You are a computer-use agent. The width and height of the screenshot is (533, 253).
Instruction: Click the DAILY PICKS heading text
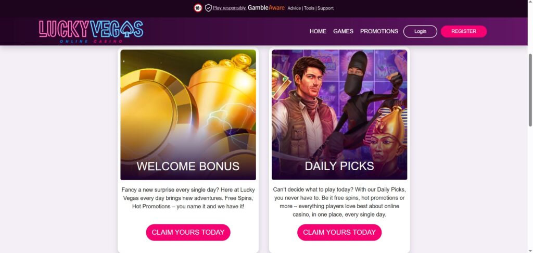(x=339, y=167)
